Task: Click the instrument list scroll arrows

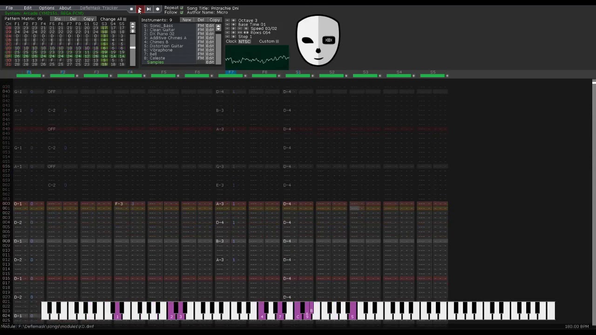Action: click(218, 27)
